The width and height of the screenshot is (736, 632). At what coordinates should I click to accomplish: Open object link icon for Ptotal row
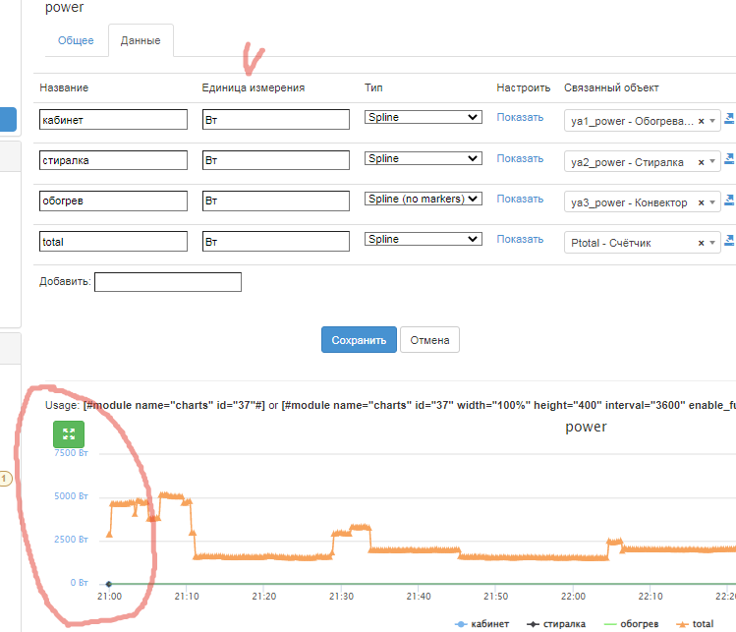pyautogui.click(x=729, y=241)
